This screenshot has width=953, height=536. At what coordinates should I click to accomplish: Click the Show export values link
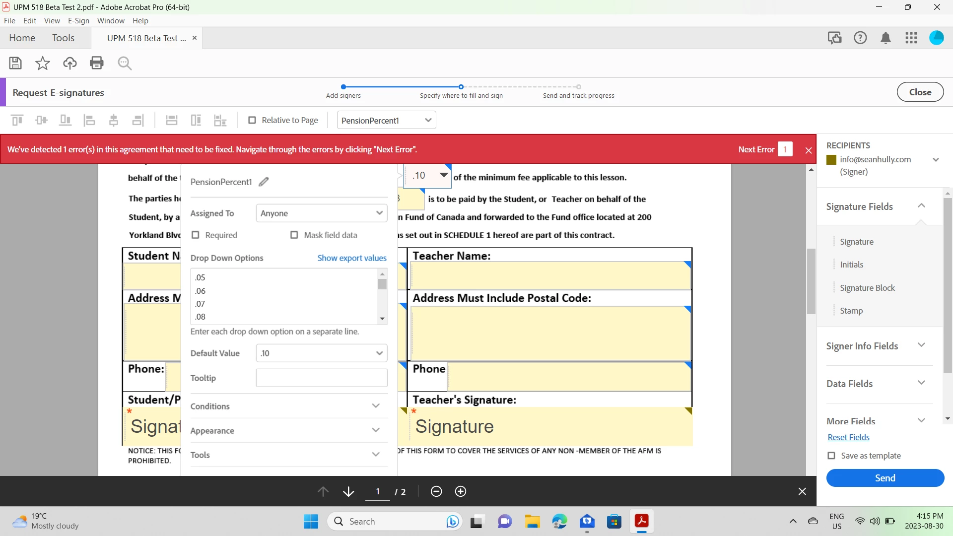(x=352, y=258)
